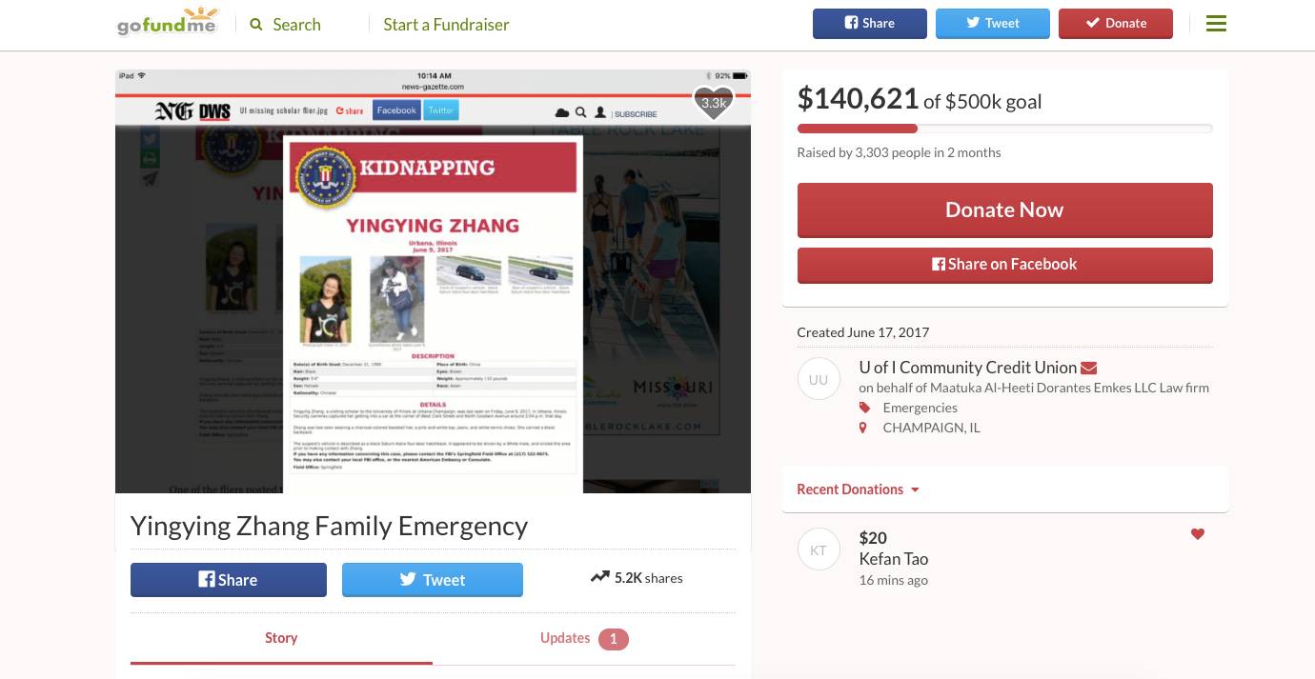Click the blue Tweet button below the title
This screenshot has width=1315, height=679.
(x=433, y=579)
